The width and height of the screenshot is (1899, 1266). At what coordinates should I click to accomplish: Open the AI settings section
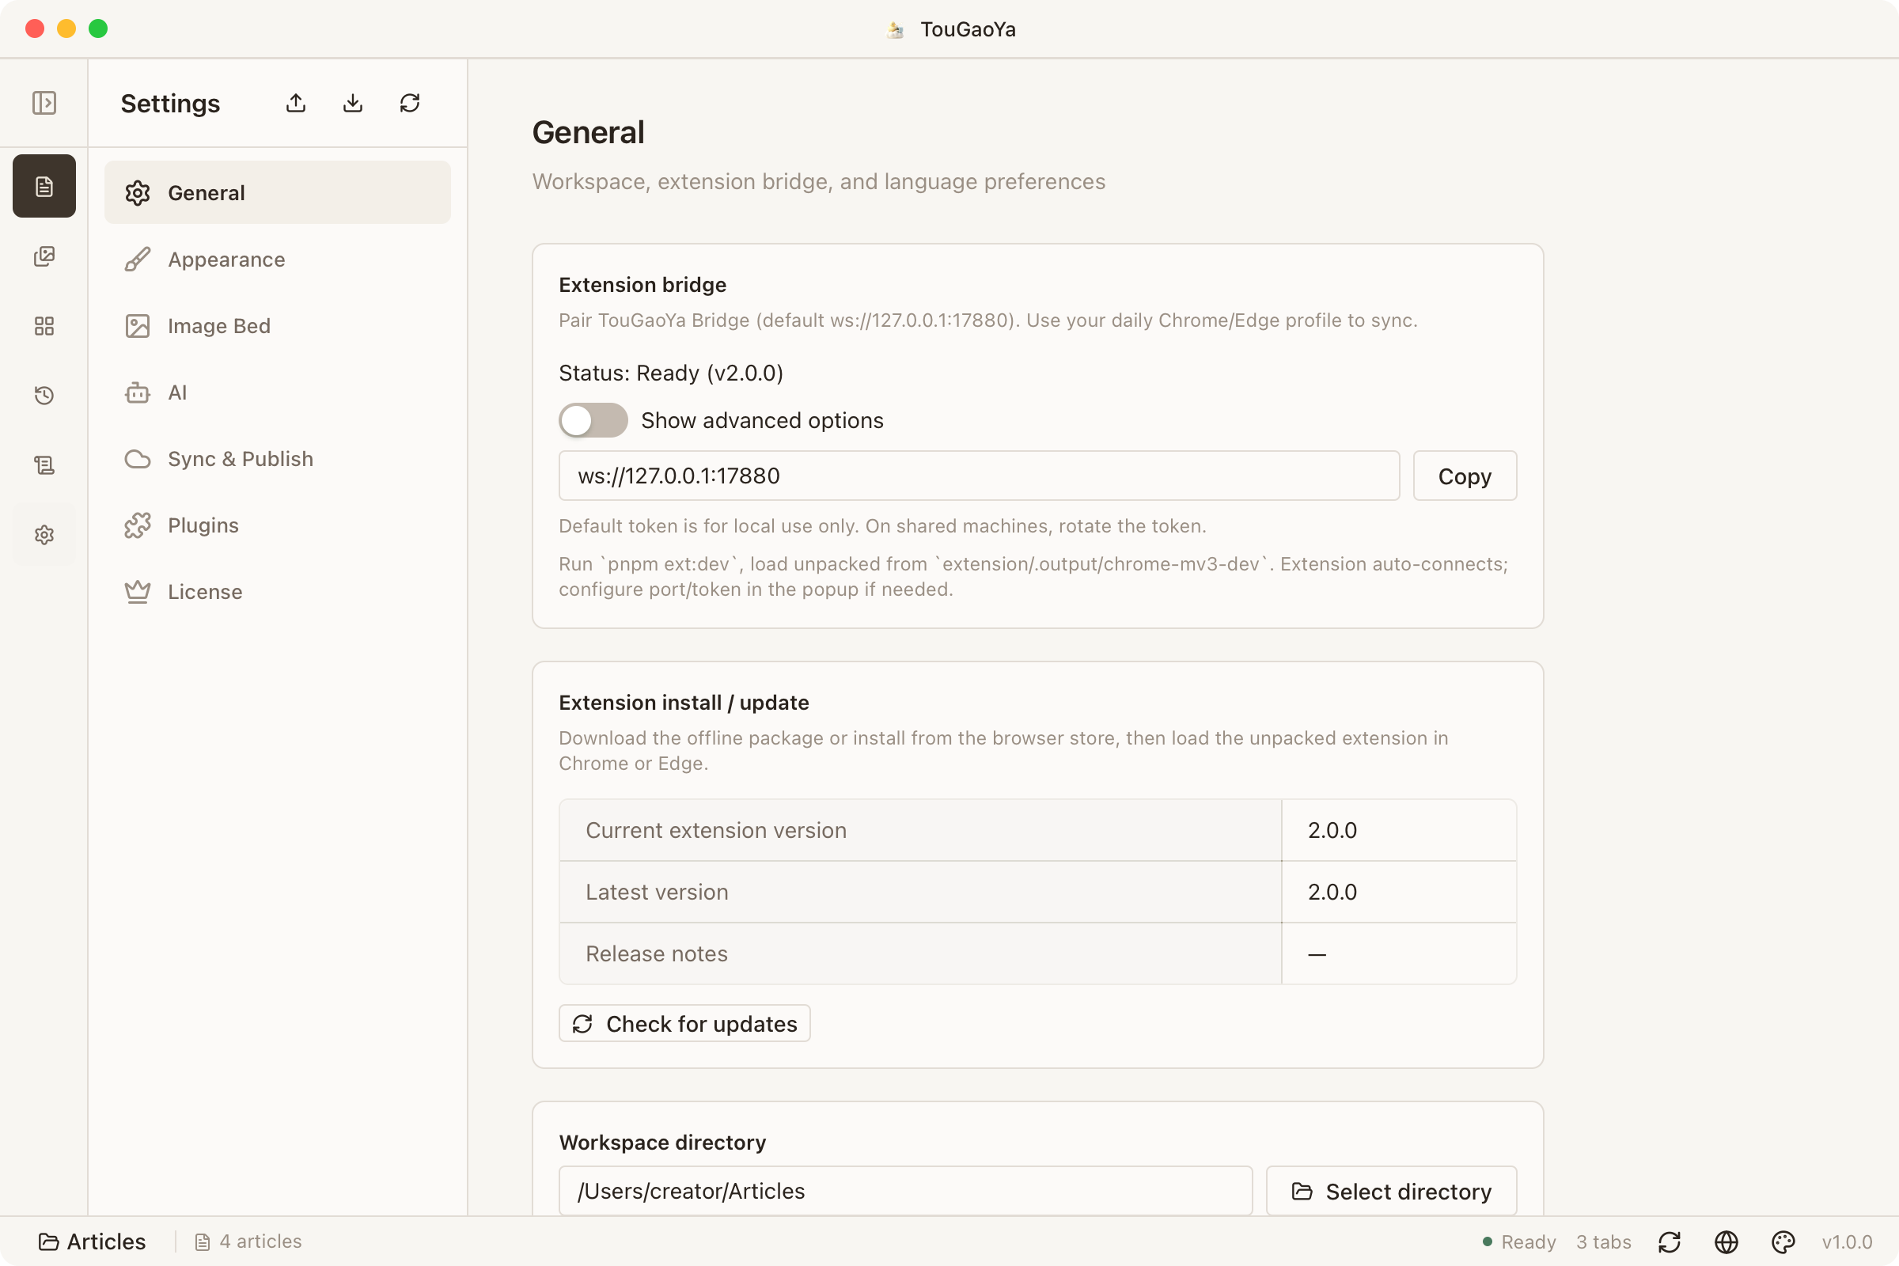pyautogui.click(x=278, y=392)
